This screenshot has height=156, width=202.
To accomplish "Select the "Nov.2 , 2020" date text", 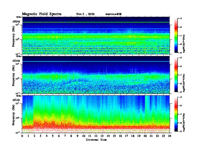I will (85, 14).
